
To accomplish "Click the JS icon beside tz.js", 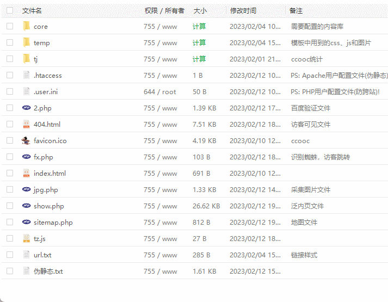I will (x=26, y=238).
